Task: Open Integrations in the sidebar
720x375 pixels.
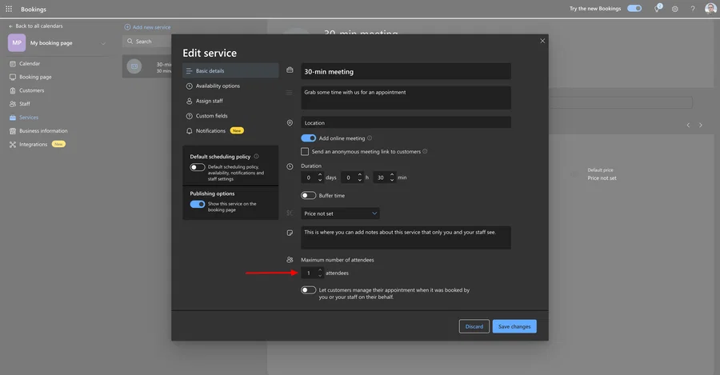Action: click(x=33, y=144)
